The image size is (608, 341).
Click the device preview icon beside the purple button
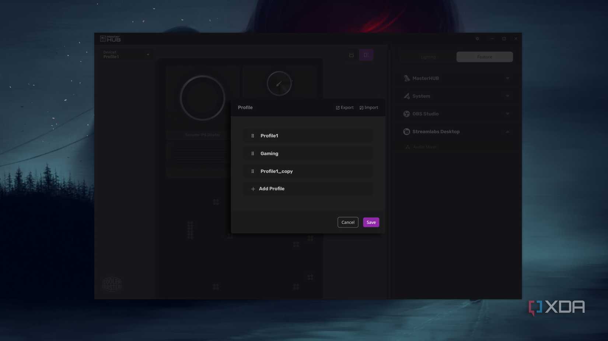click(x=351, y=54)
